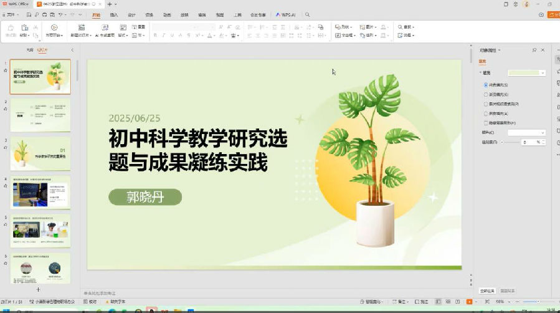The width and height of the screenshot is (560, 313).
Task: Enable the hide background graphics checkbox
Action: pyautogui.click(x=486, y=123)
